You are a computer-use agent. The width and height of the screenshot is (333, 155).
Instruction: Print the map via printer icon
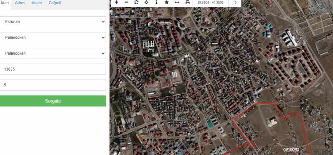click(x=188, y=2)
